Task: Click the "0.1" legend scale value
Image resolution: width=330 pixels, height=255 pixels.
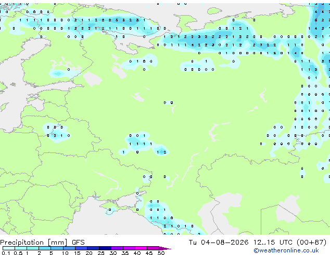Action: pos(6,253)
